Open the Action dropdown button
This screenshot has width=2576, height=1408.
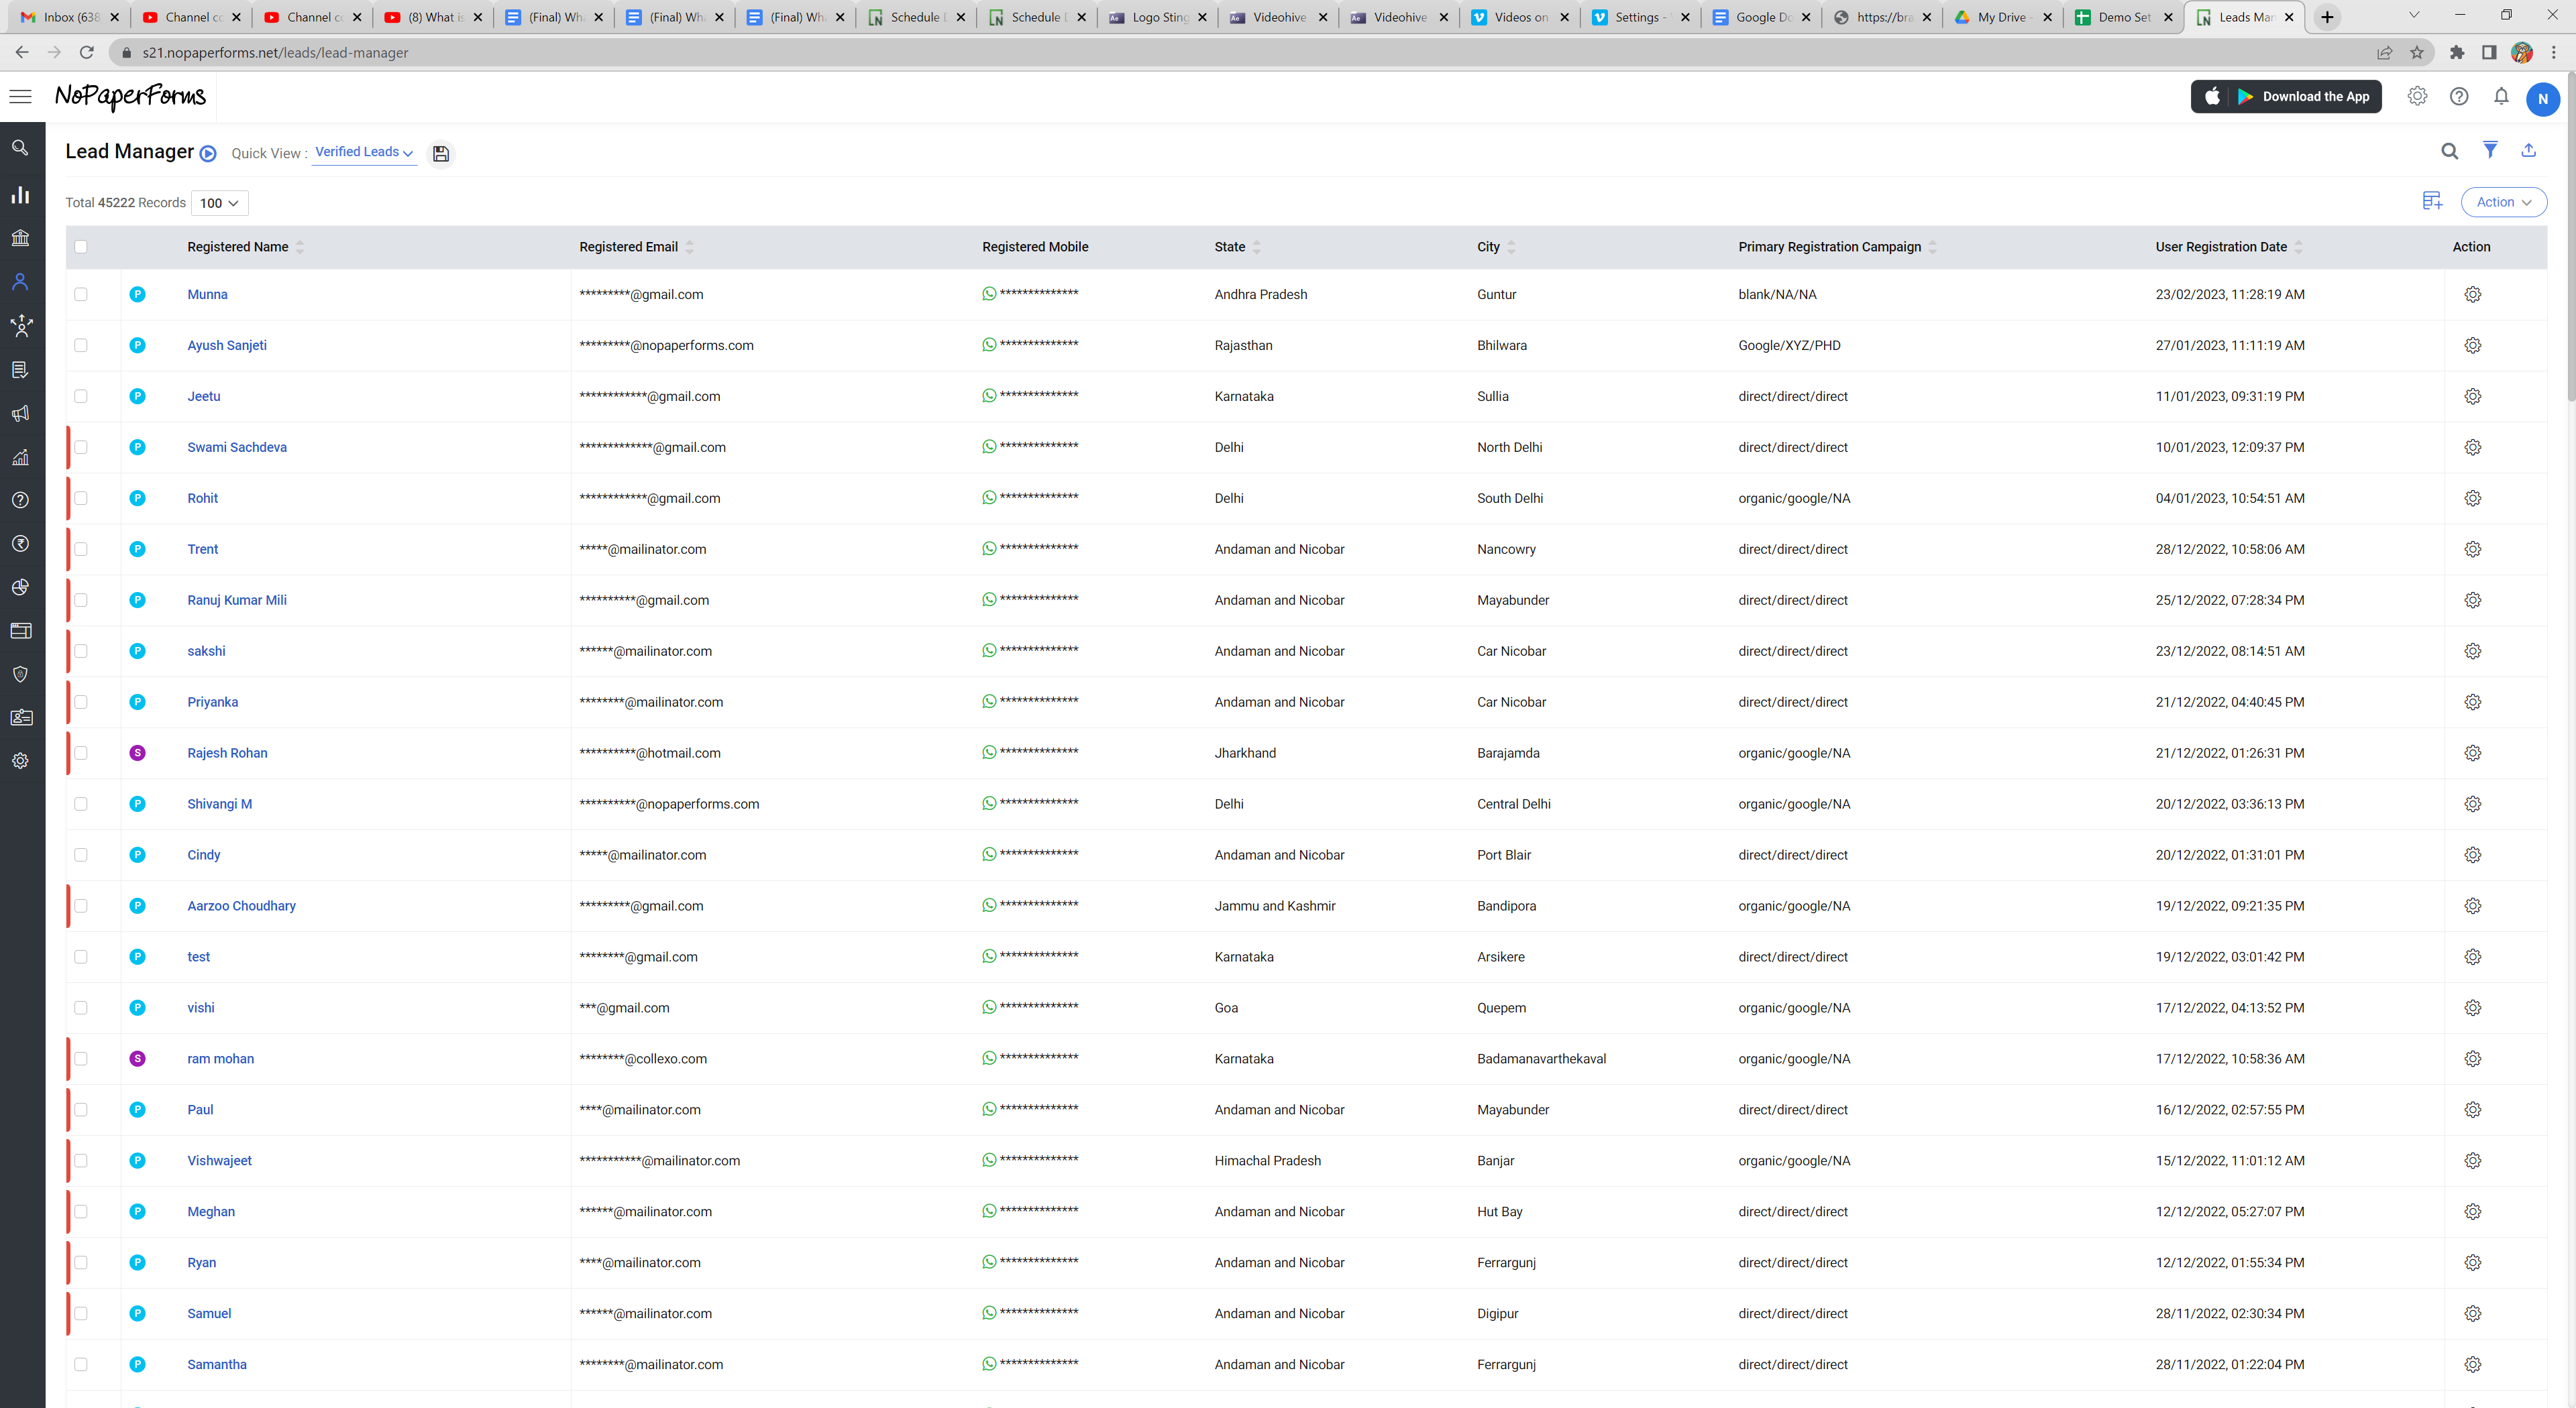2503,202
